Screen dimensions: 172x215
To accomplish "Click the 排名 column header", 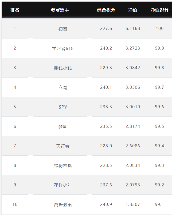I will (x=15, y=10).
